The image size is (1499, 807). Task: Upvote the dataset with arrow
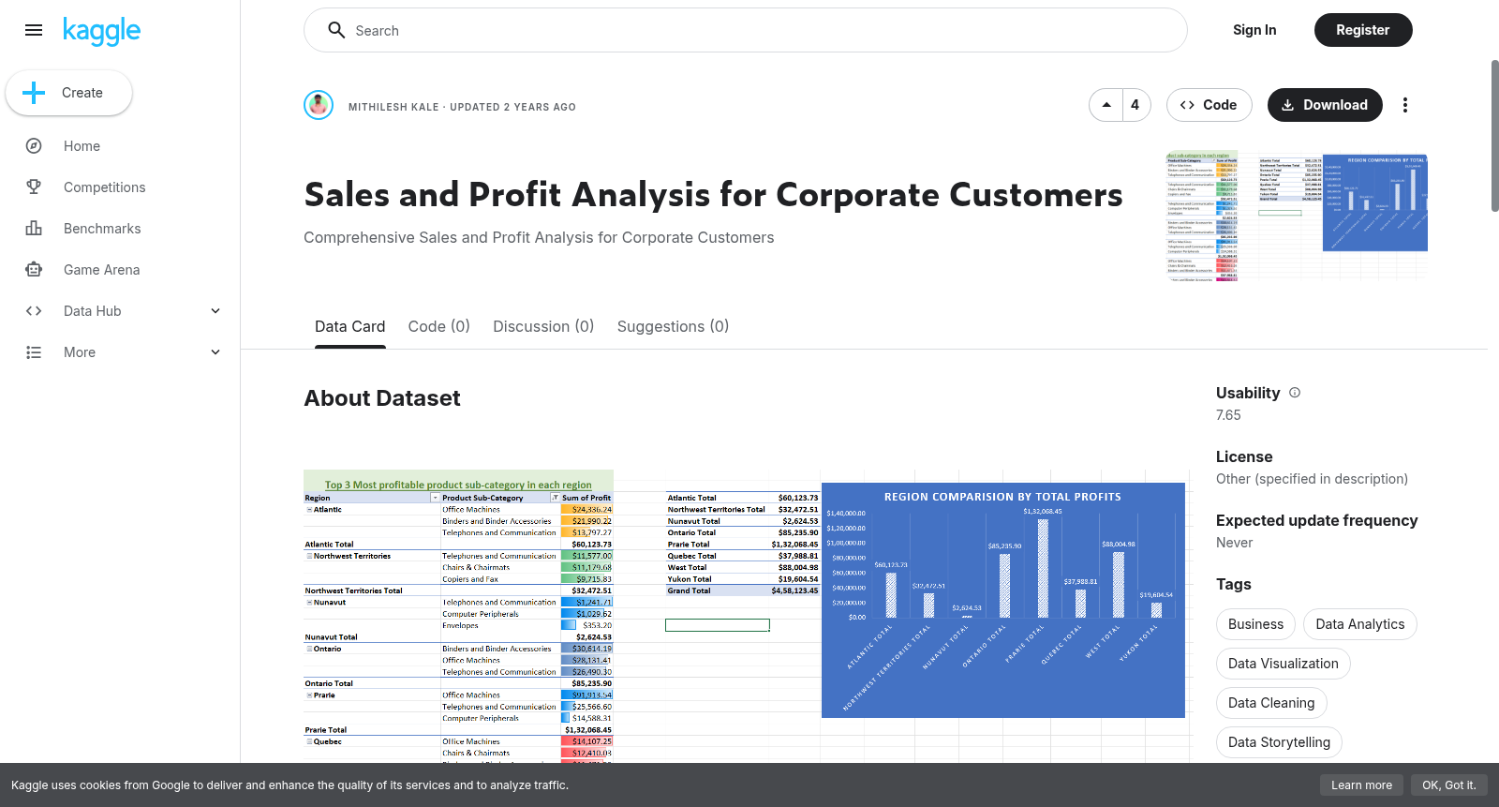[x=1106, y=105]
